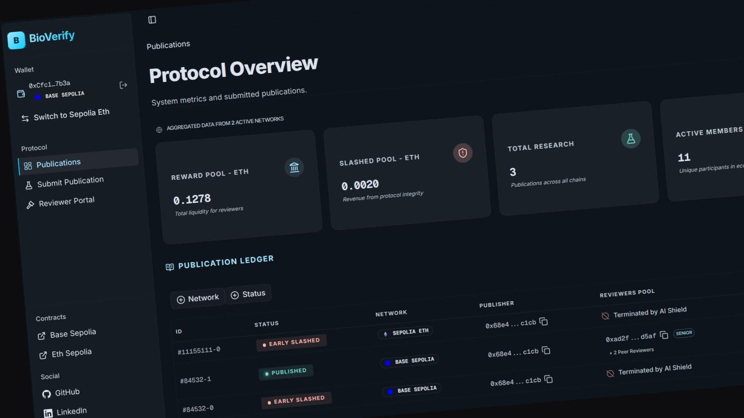This screenshot has width=744, height=418.
Task: Click the BioVerify logo icon
Action: (16, 40)
